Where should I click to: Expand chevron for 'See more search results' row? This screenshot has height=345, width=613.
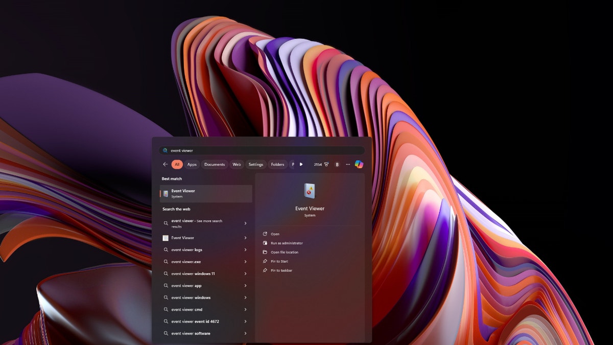pyautogui.click(x=246, y=223)
